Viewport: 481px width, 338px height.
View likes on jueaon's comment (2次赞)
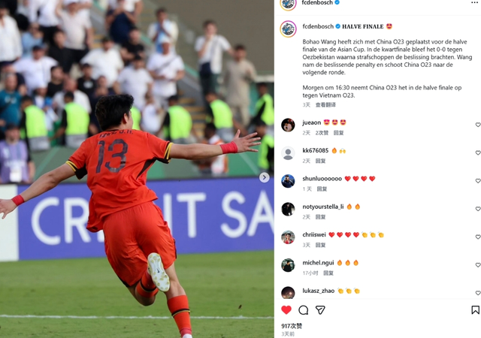pyautogui.click(x=322, y=133)
